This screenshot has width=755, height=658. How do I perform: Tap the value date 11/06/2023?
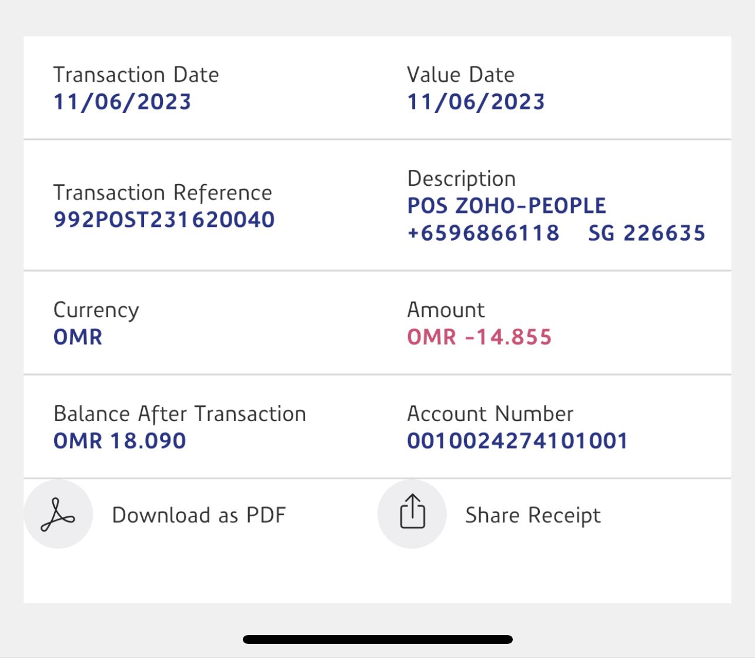pyautogui.click(x=476, y=102)
